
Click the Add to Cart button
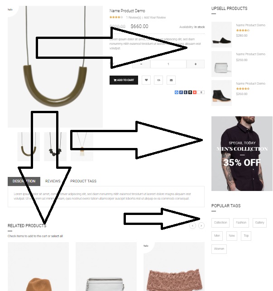pos(124,80)
